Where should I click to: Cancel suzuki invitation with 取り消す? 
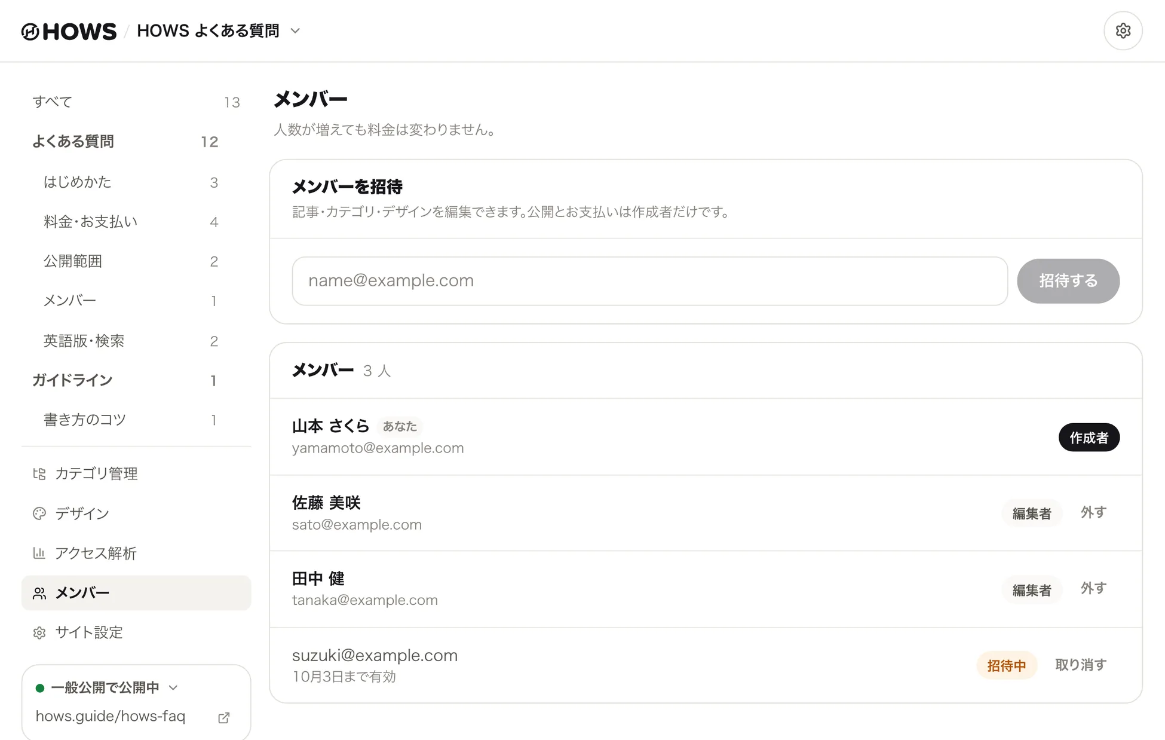[1081, 665]
